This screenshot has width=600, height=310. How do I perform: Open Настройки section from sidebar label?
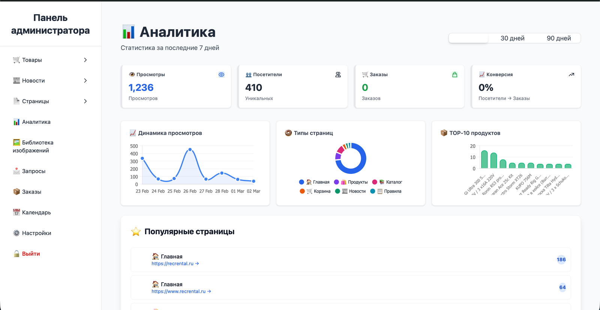pyautogui.click(x=37, y=233)
